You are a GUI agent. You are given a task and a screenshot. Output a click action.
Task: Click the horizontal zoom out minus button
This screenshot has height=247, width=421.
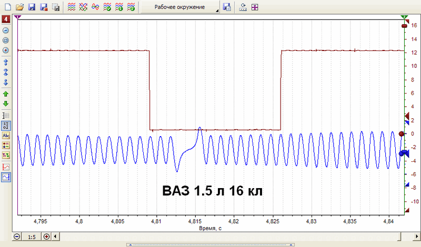point(17,237)
